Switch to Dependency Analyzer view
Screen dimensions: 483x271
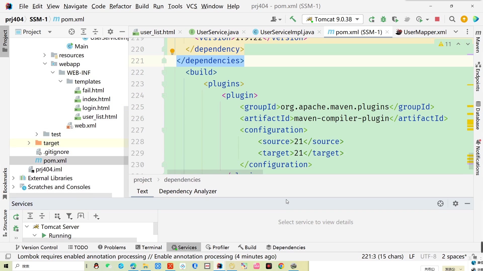(x=188, y=191)
